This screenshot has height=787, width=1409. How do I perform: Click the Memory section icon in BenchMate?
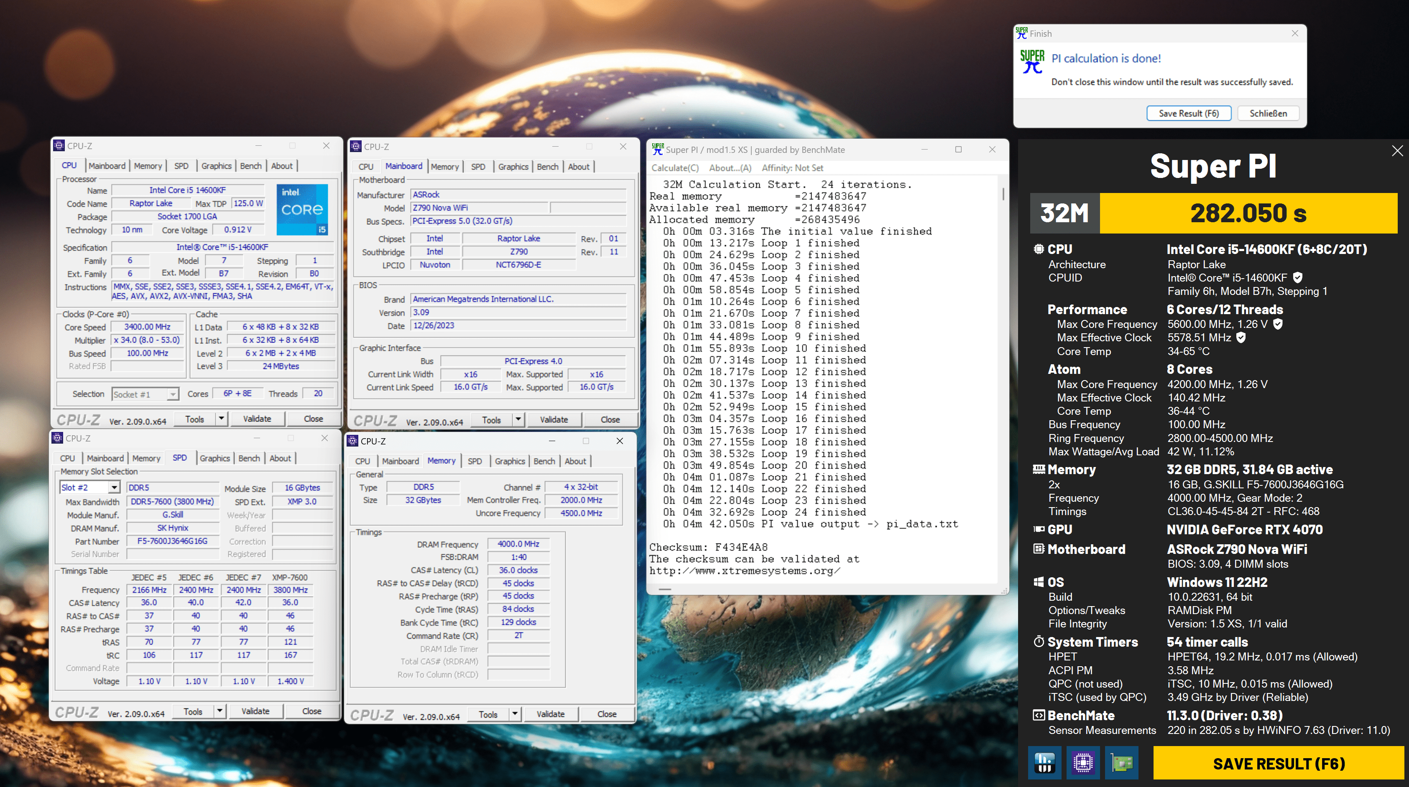tap(1038, 470)
